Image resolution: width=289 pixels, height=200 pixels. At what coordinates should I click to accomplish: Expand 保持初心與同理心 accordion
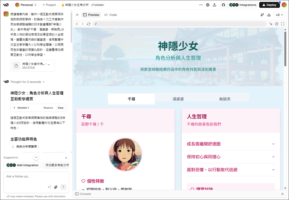[231, 157]
